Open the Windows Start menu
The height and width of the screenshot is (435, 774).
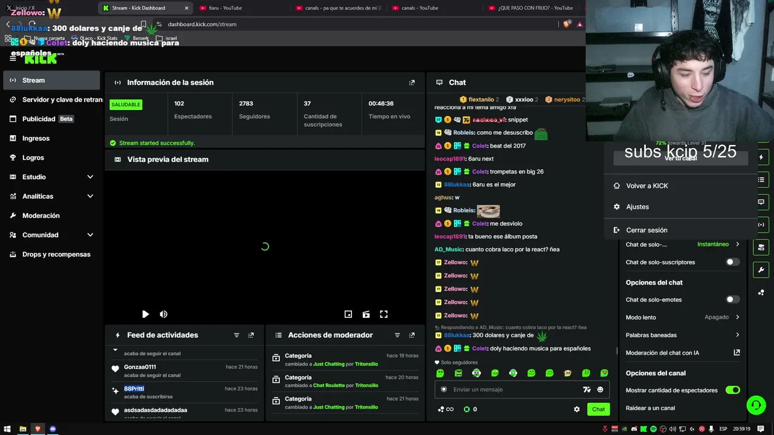click(7, 429)
